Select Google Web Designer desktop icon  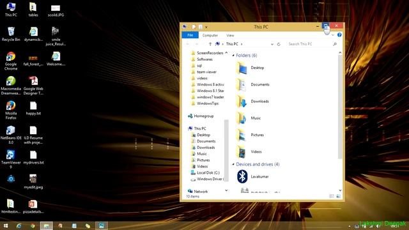(x=33, y=86)
